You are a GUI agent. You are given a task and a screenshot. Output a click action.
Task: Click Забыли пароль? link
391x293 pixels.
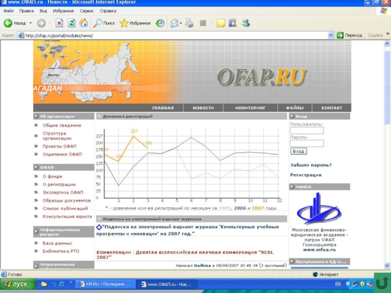311,165
